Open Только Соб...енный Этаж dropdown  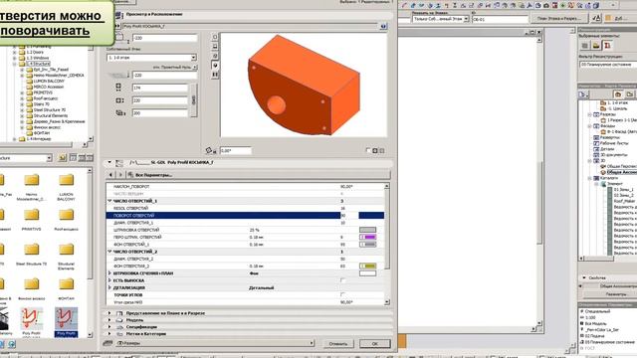pos(440,19)
